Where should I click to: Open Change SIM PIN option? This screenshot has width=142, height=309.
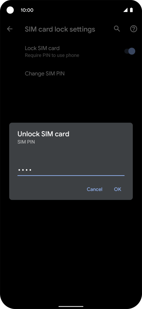pyautogui.click(x=45, y=73)
